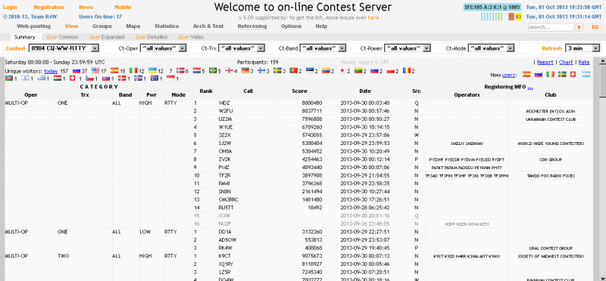Click the Russian flag in Unique visitors
Image resolution: width=606 pixels, height=281 pixels.
(x=77, y=71)
